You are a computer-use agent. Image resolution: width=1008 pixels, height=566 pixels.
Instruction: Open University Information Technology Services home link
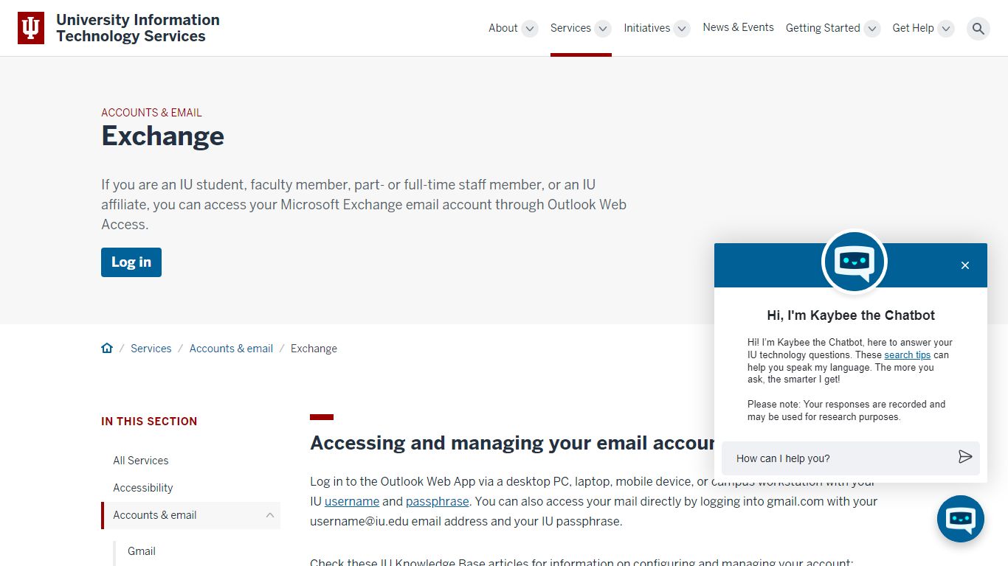coord(138,28)
